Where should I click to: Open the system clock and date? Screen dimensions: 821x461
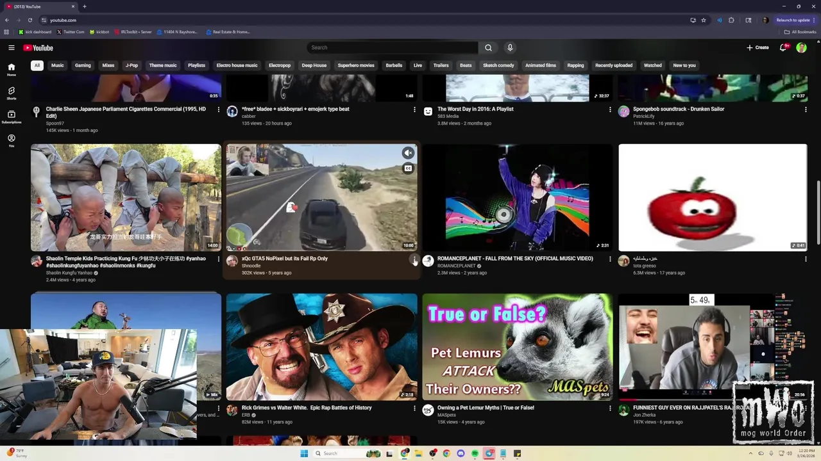[x=807, y=453]
